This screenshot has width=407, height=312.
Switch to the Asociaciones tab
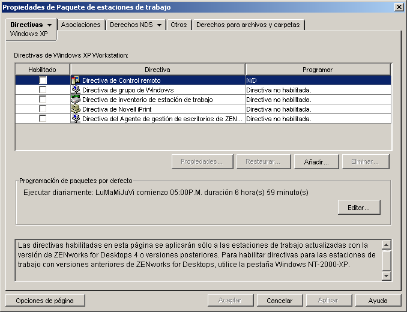click(x=80, y=25)
